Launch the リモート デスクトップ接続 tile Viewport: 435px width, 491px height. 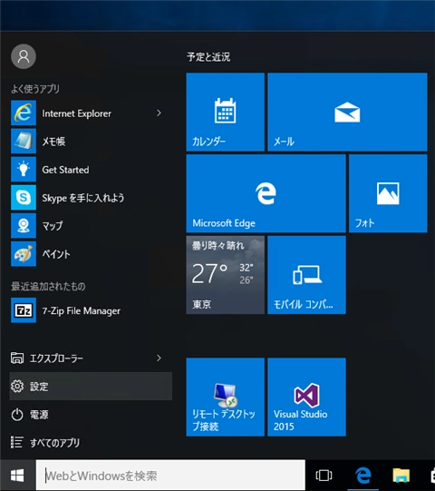tap(226, 397)
